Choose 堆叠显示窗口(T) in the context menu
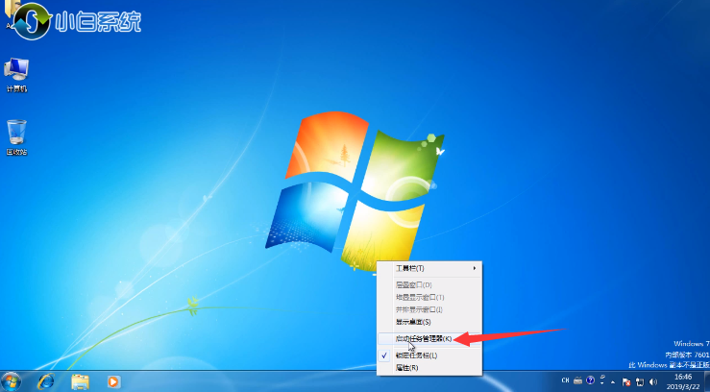Screen dimensions: 710x392 [x=429, y=298]
